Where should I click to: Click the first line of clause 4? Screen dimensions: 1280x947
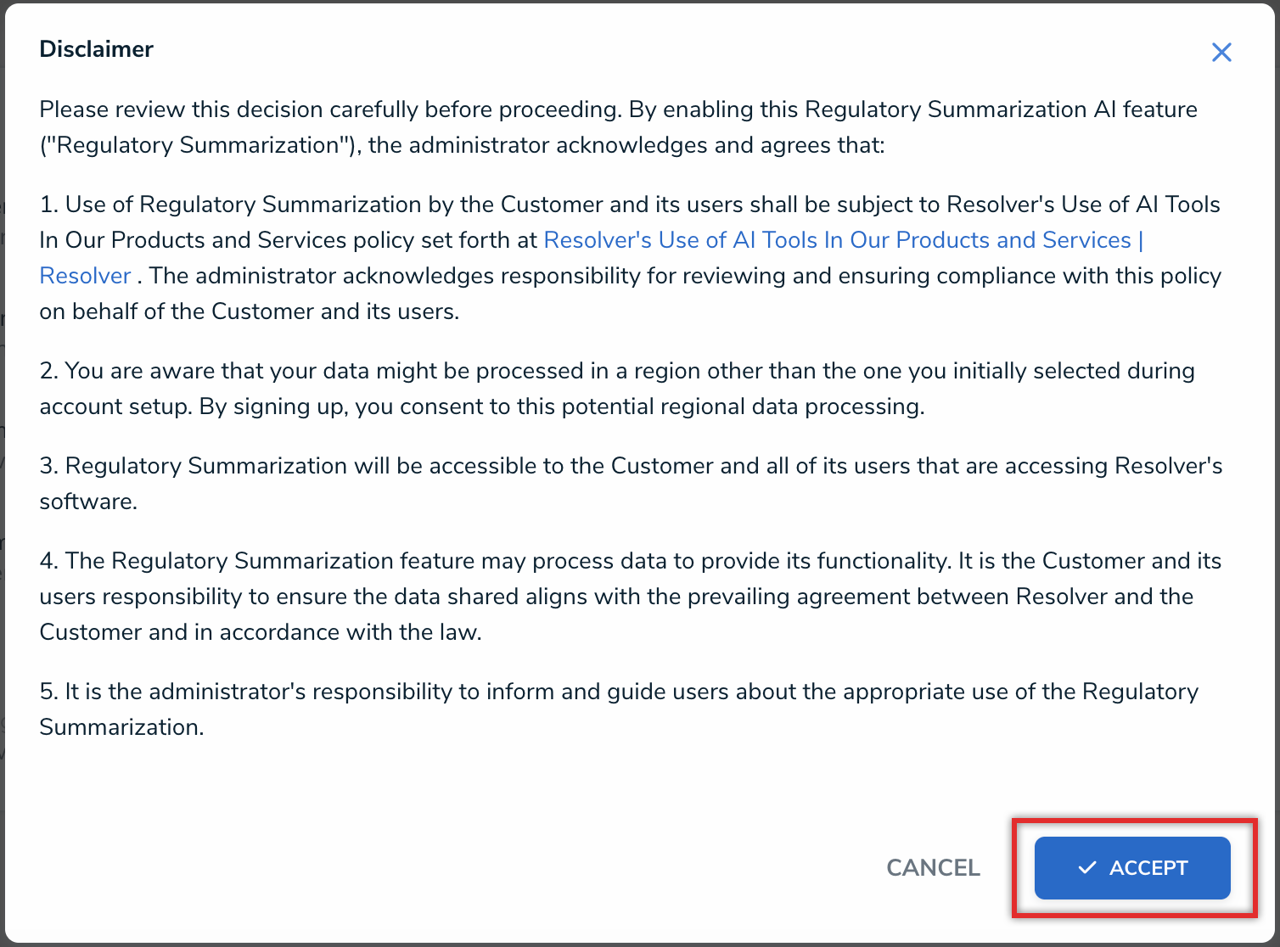[x=630, y=561]
